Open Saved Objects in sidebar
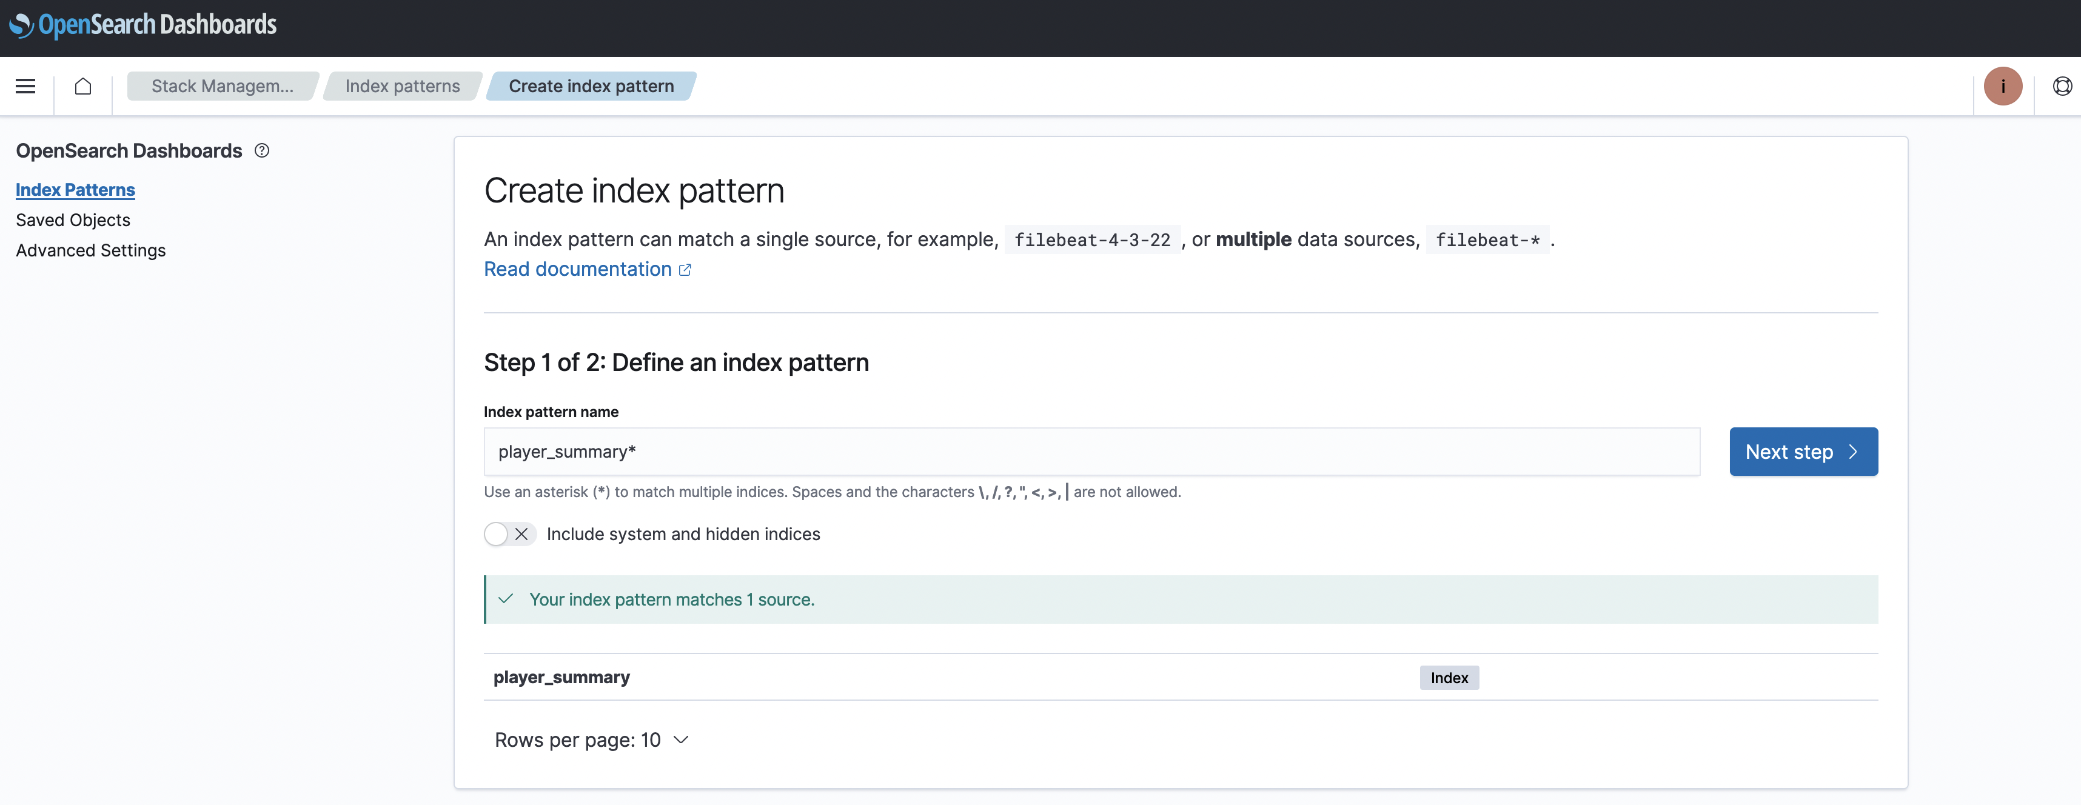 pyautogui.click(x=73, y=219)
